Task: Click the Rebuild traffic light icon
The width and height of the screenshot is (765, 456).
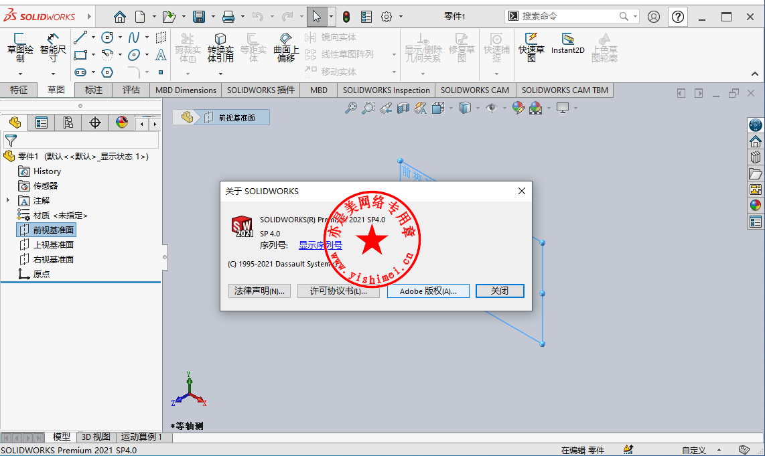Action: pos(346,17)
